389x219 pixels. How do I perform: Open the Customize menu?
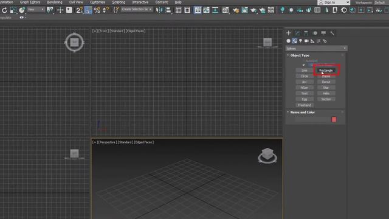pos(97,2)
